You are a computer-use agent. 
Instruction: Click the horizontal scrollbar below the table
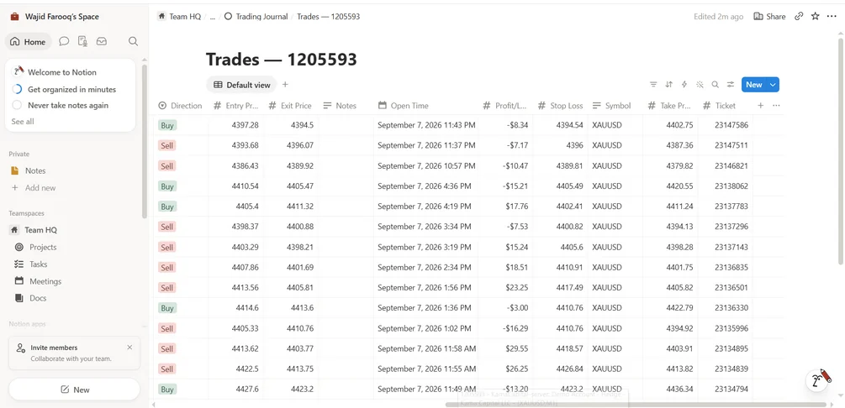(x=636, y=405)
